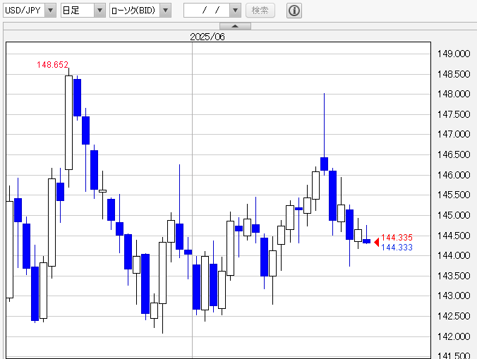
Task: Click the 145.500 price axis label
Action: (454, 195)
